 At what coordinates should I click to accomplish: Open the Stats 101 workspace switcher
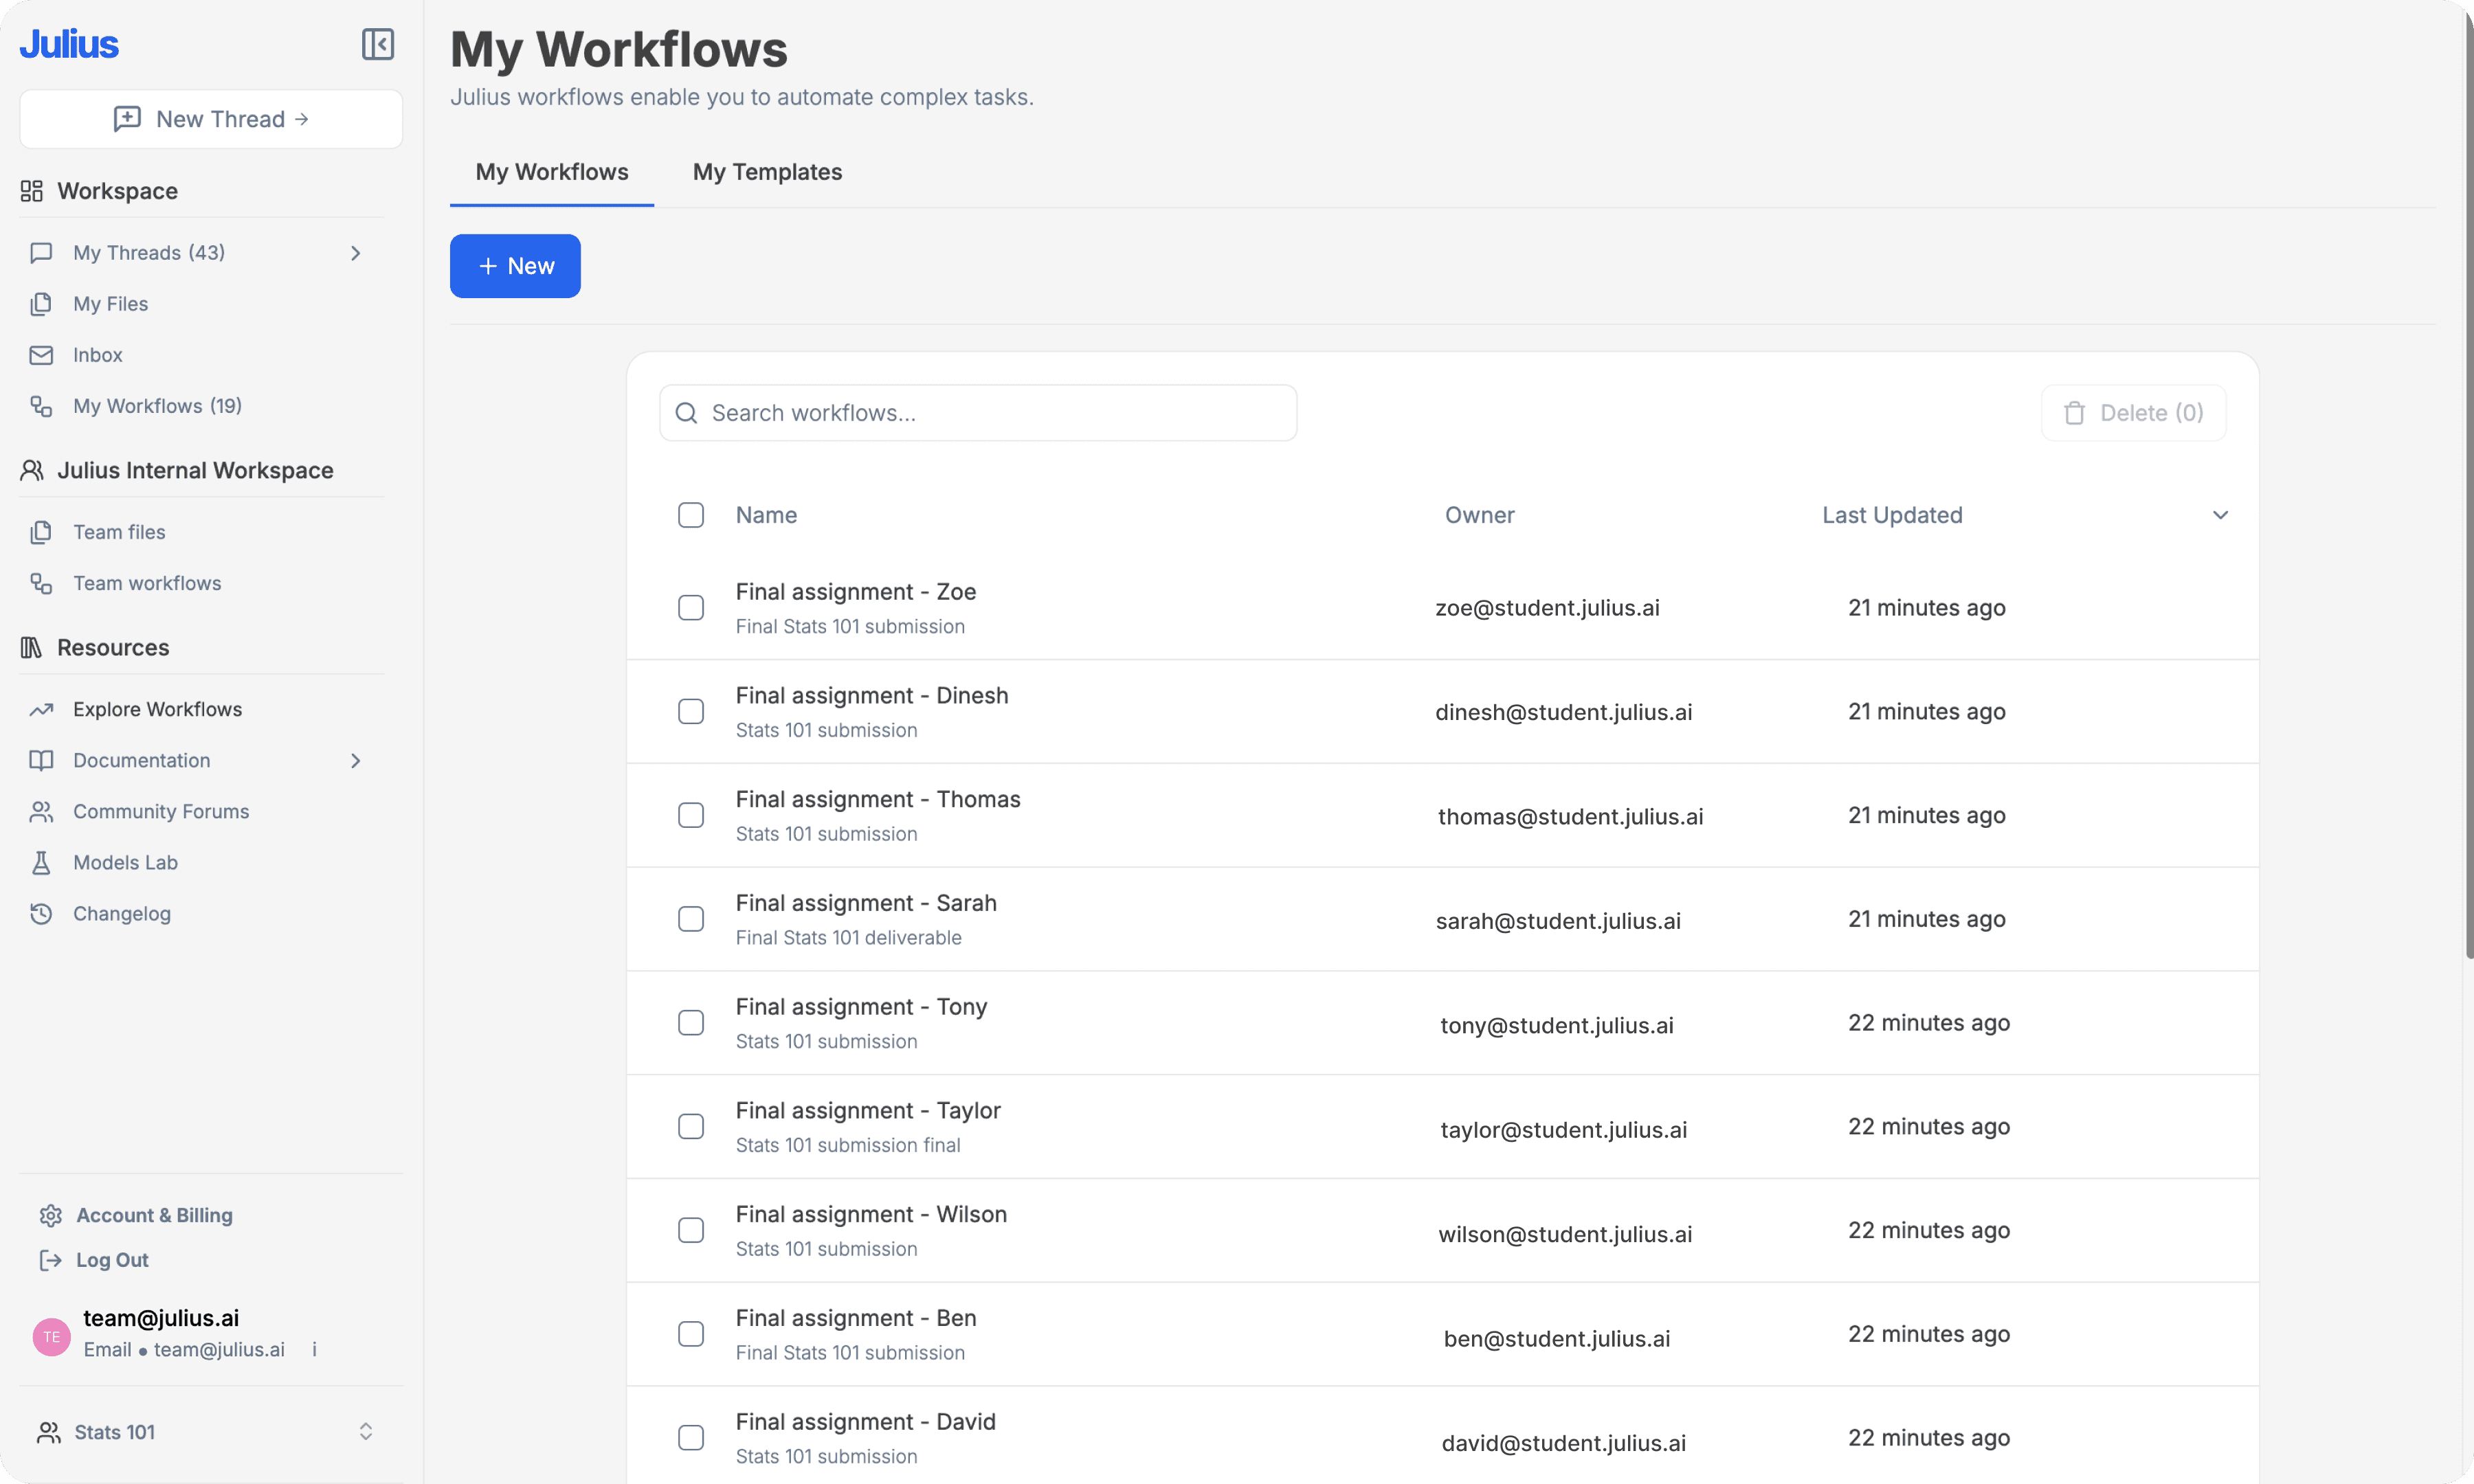pos(365,1431)
